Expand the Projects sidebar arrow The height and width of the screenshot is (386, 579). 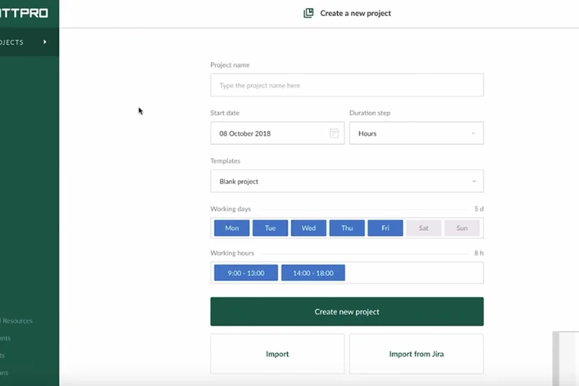tap(45, 42)
